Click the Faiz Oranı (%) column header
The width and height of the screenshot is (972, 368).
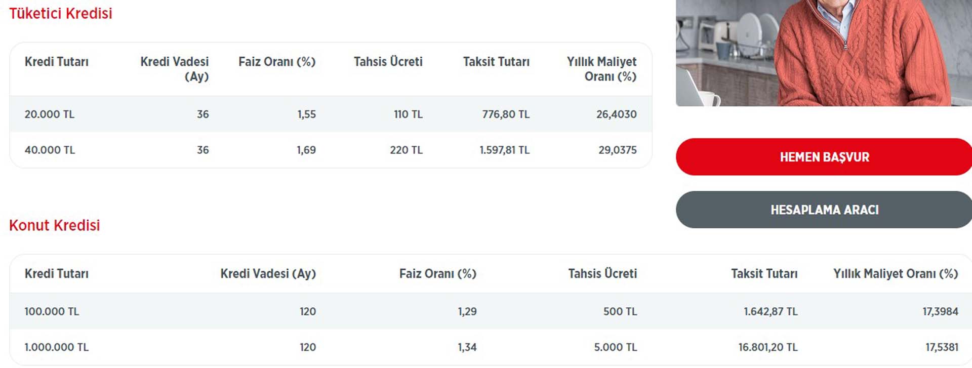(x=277, y=62)
